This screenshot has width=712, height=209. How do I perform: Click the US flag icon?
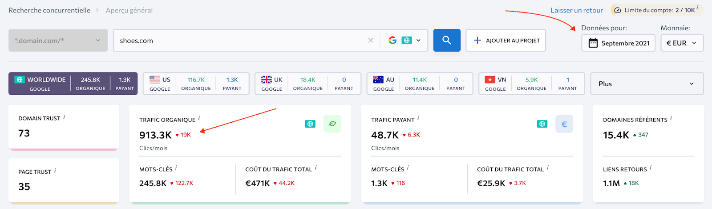tap(155, 80)
